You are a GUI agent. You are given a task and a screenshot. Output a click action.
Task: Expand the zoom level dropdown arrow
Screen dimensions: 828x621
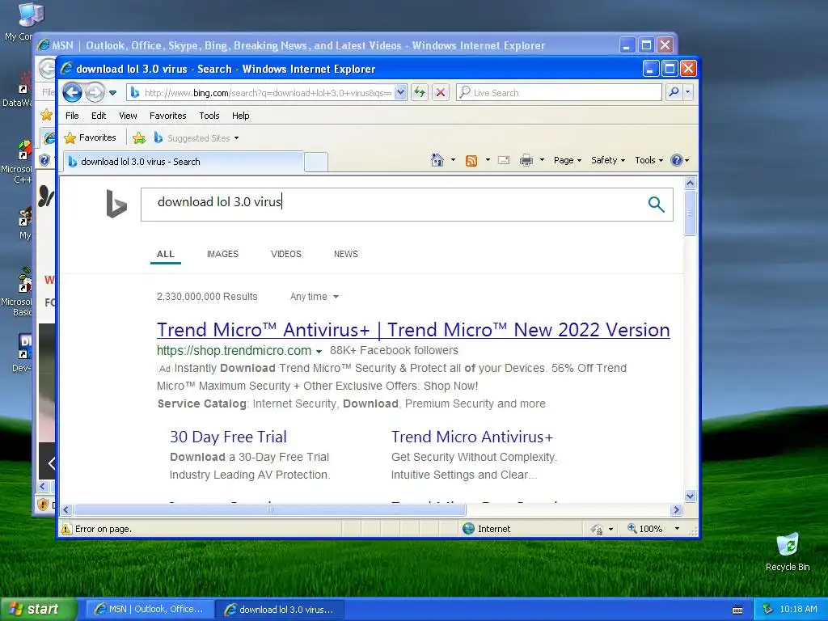coord(677,529)
